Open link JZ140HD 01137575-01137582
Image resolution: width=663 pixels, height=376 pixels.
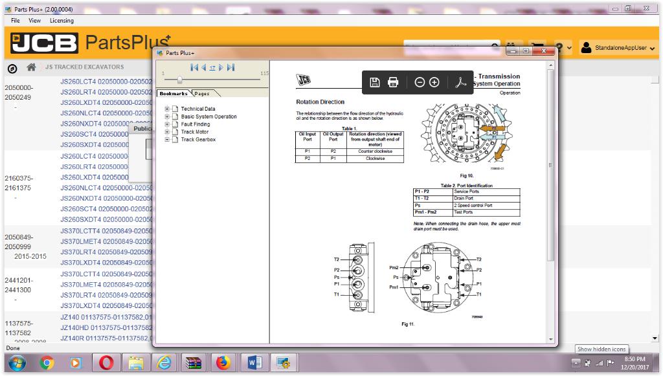pyautogui.click(x=106, y=328)
